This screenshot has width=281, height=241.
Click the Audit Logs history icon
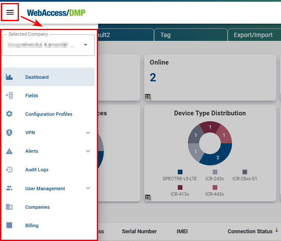(9, 170)
